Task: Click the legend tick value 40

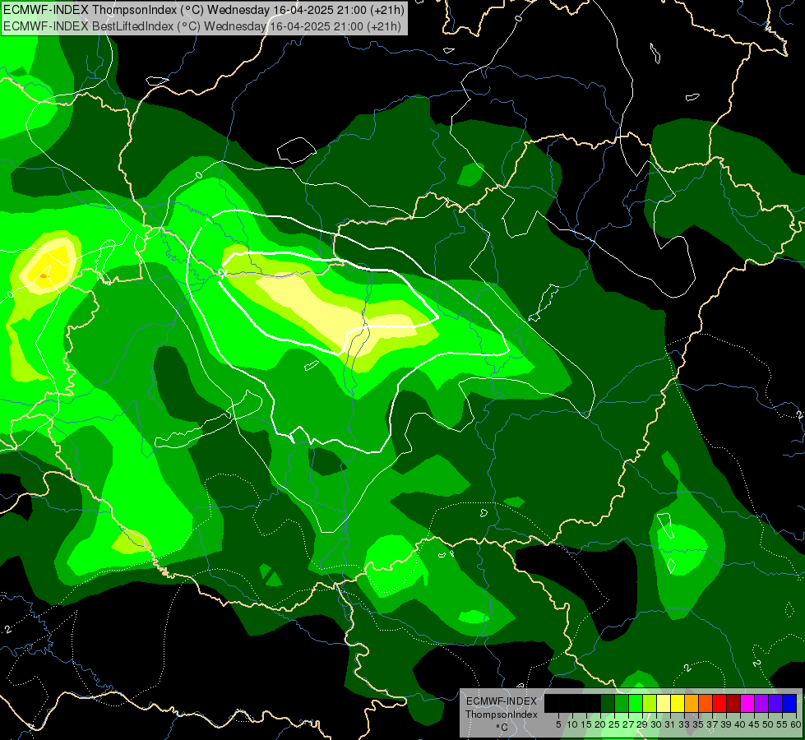Action: click(740, 724)
